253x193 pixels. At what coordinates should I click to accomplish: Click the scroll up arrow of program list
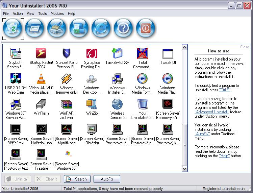[184, 47]
